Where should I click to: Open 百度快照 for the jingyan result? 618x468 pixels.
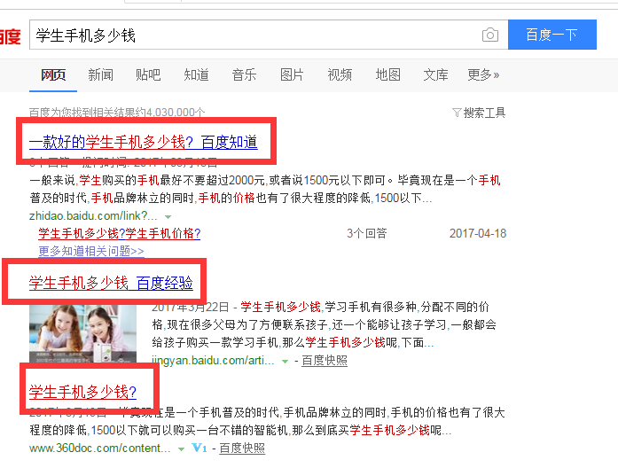click(x=325, y=361)
